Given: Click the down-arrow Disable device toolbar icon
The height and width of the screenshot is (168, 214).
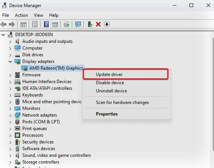Looking at the screenshot, I should [x=107, y=24].
